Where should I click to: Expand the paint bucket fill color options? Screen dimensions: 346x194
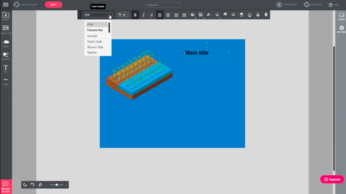[193, 15]
